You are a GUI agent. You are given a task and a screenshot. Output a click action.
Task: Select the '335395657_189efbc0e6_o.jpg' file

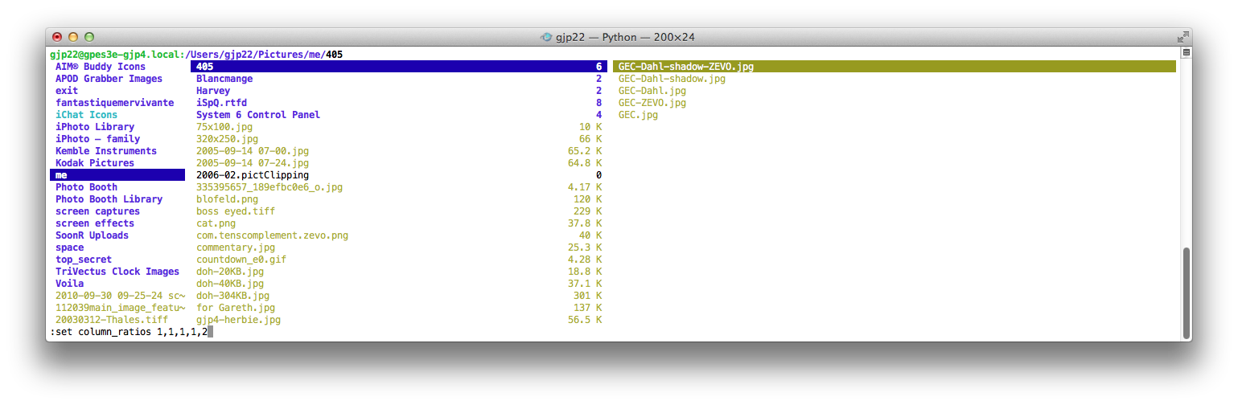269,187
